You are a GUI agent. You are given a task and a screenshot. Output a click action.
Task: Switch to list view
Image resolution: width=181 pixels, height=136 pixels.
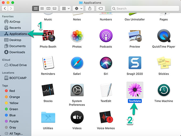(42, 8)
